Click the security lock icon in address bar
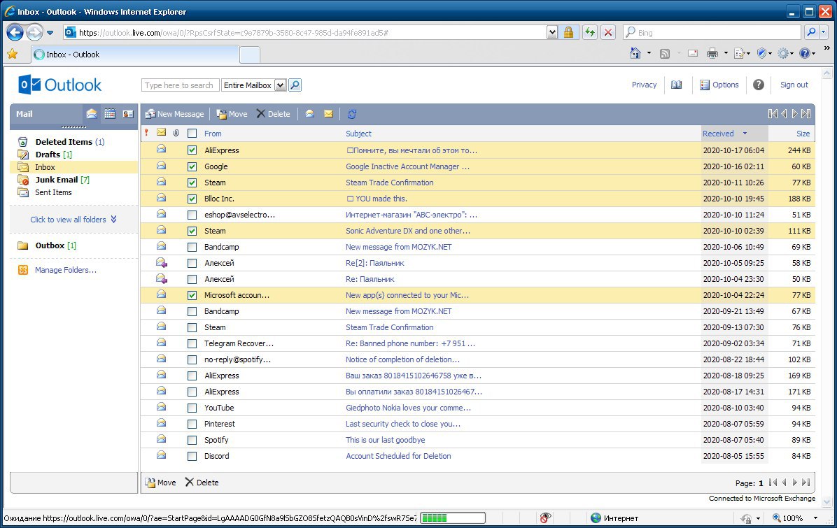Screen dimensions: 837x528 (x=568, y=33)
